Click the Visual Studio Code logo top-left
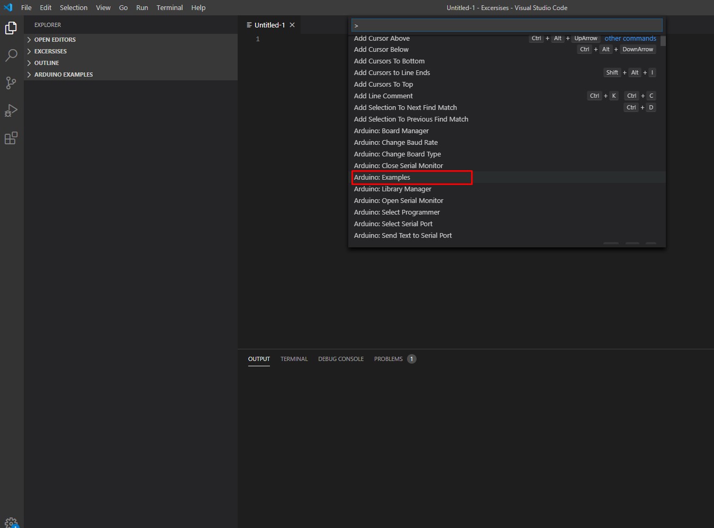Viewport: 714px width, 528px height. [7, 7]
